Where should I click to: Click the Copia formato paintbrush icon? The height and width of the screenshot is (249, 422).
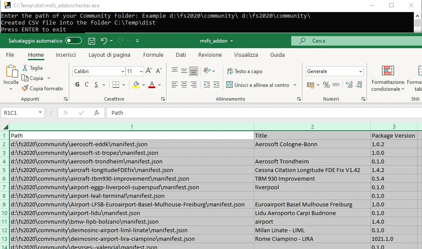coord(25,89)
